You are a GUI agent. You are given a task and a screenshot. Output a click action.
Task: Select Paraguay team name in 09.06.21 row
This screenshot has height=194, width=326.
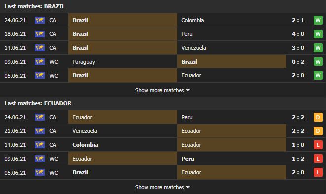[x=84, y=62]
